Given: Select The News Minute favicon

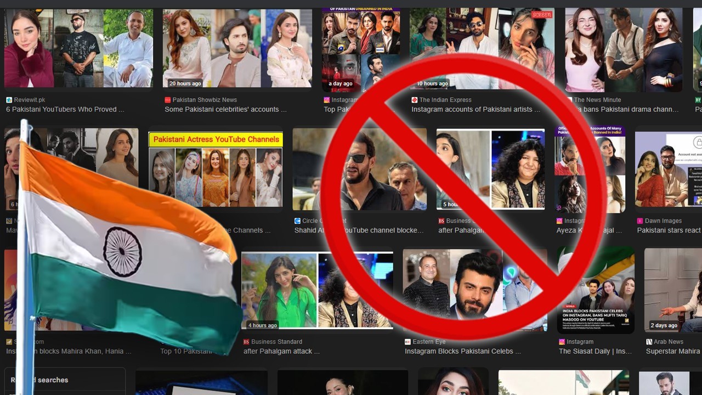Looking at the screenshot, I should [x=571, y=100].
